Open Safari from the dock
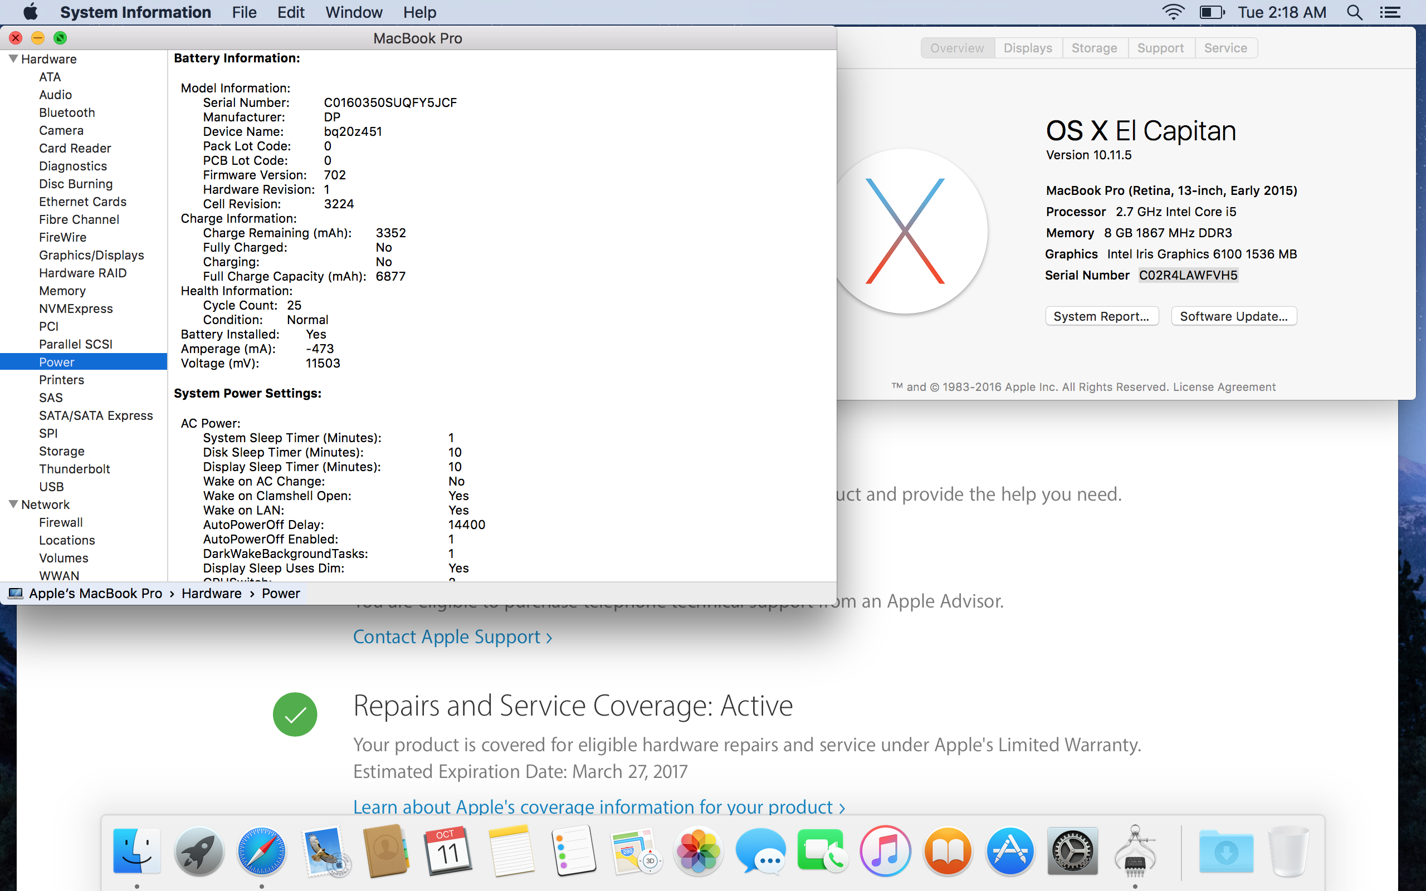Image resolution: width=1426 pixels, height=891 pixels. pos(262,851)
